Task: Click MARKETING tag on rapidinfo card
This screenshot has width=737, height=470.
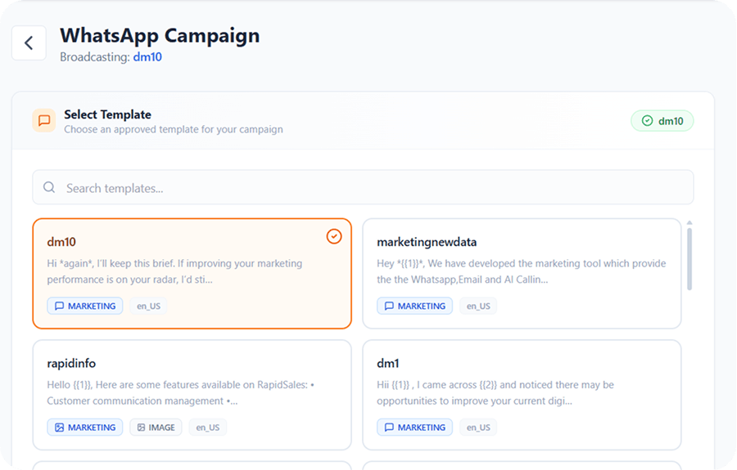Action: [x=85, y=427]
